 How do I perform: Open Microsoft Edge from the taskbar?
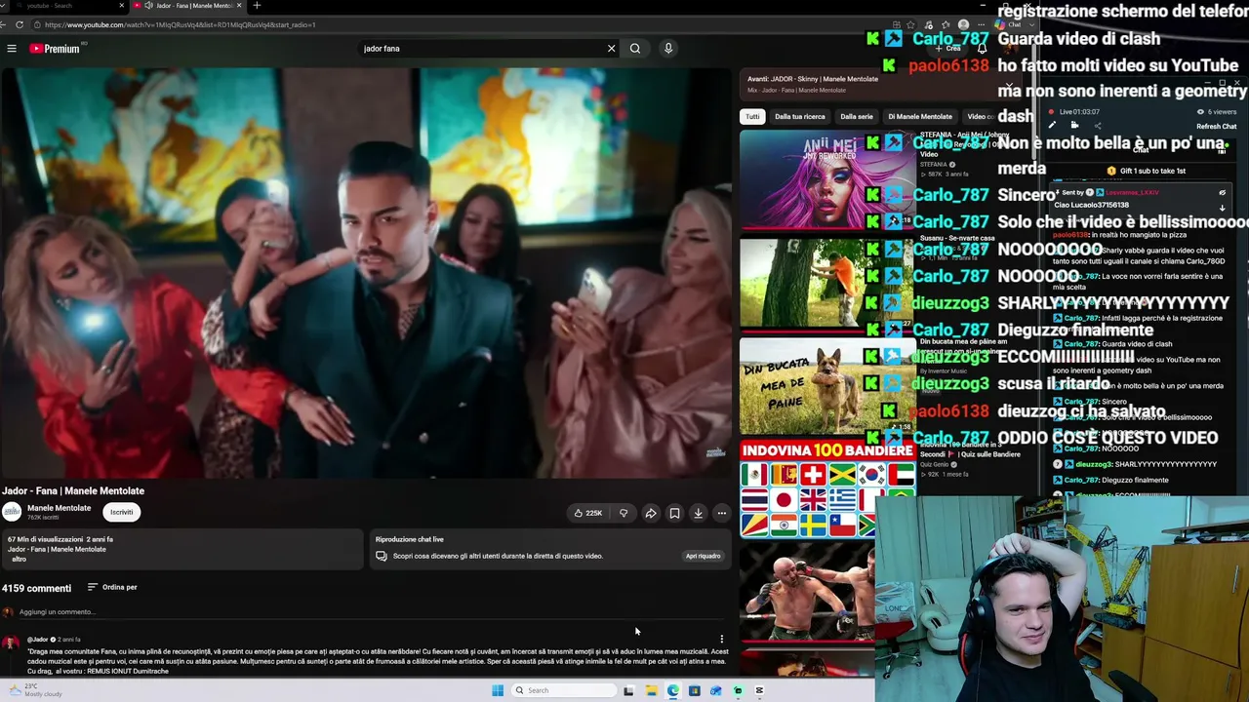[x=672, y=690]
